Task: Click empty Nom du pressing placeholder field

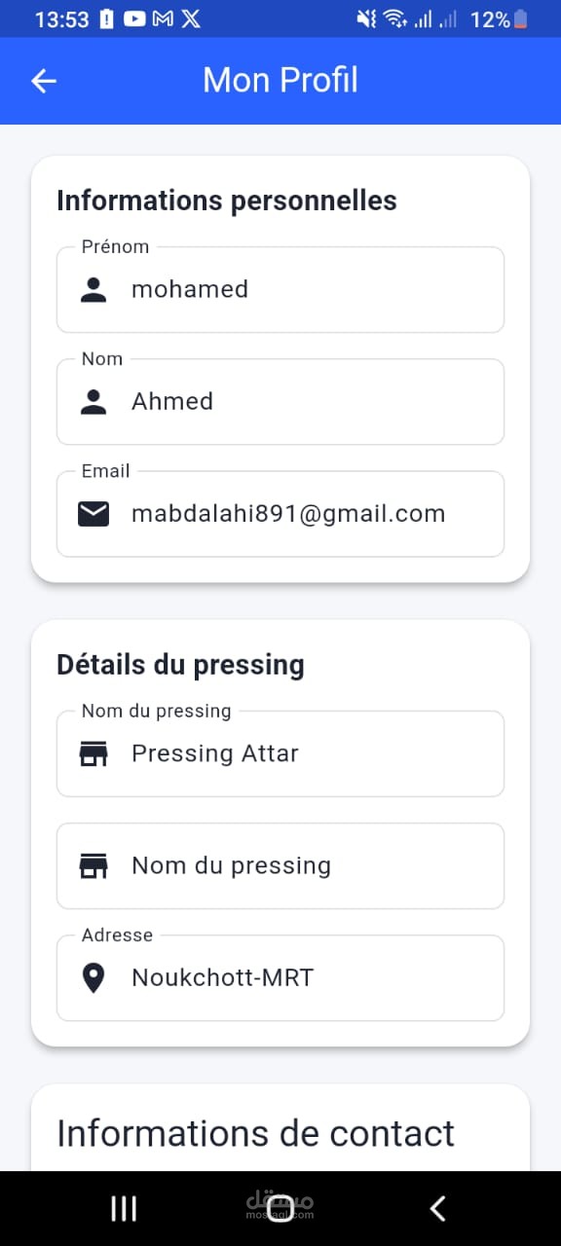Action: [x=280, y=865]
